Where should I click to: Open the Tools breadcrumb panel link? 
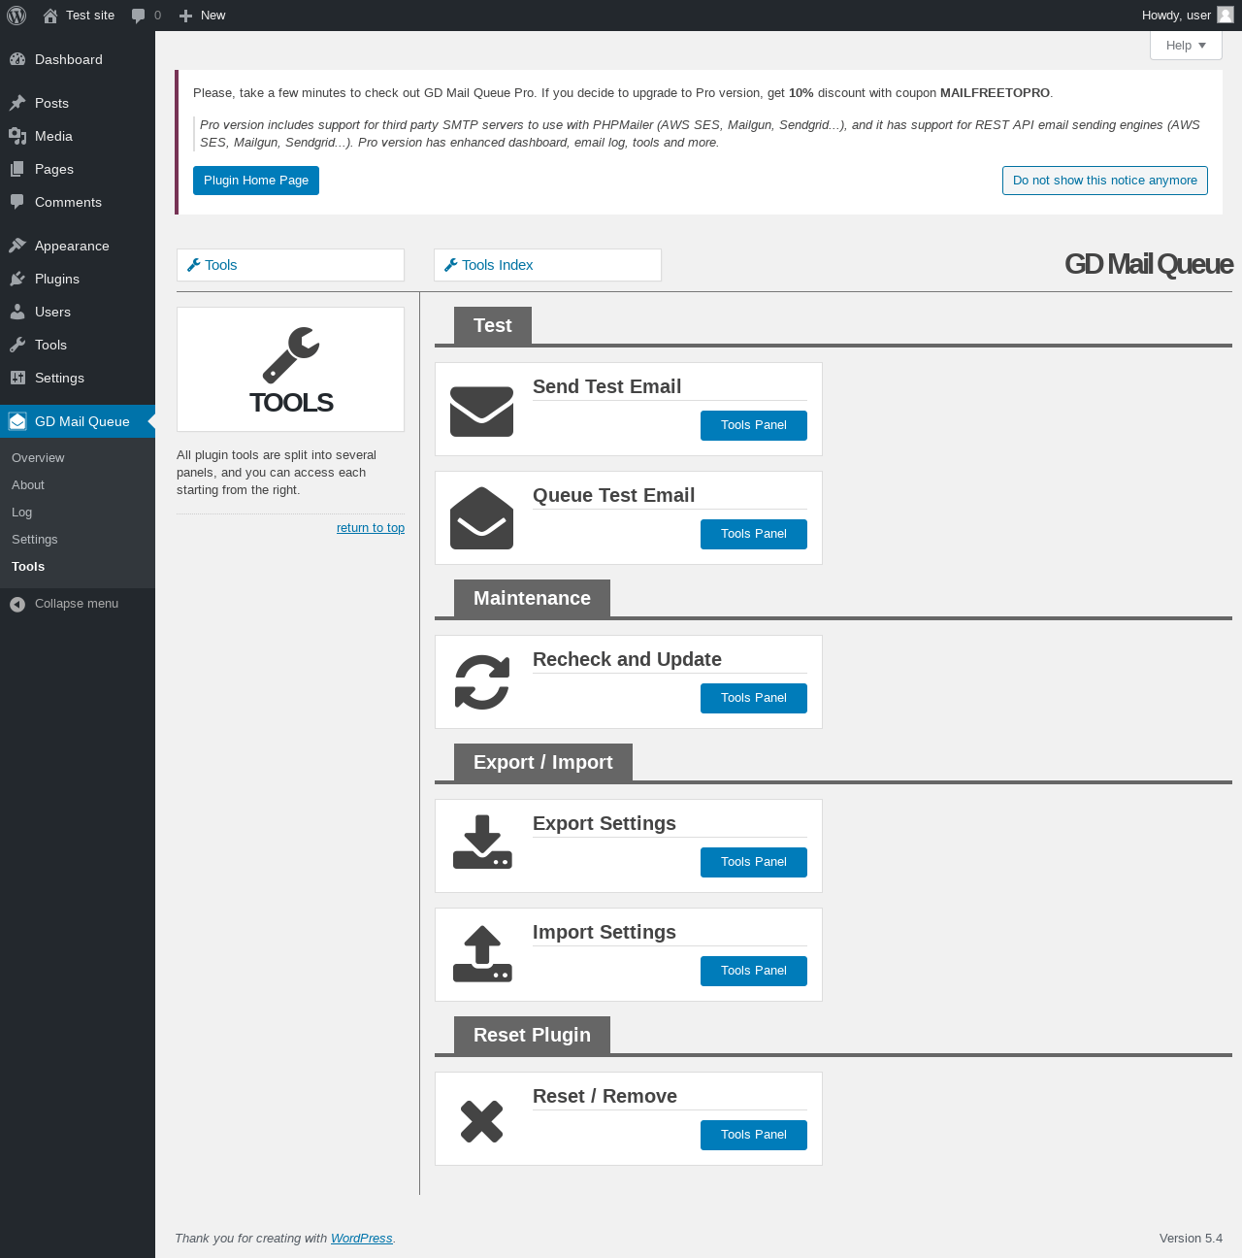pyautogui.click(x=290, y=265)
